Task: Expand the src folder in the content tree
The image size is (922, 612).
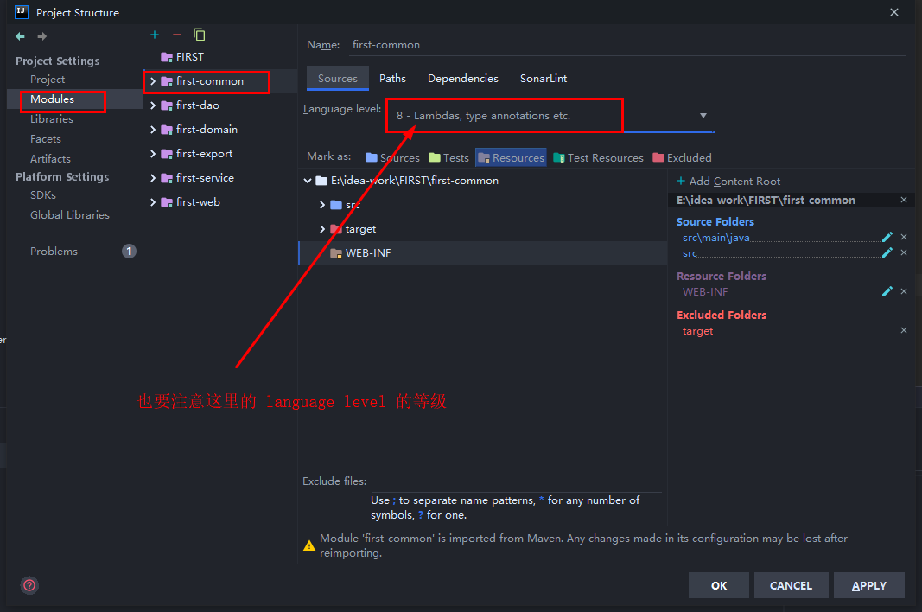Action: tap(321, 204)
